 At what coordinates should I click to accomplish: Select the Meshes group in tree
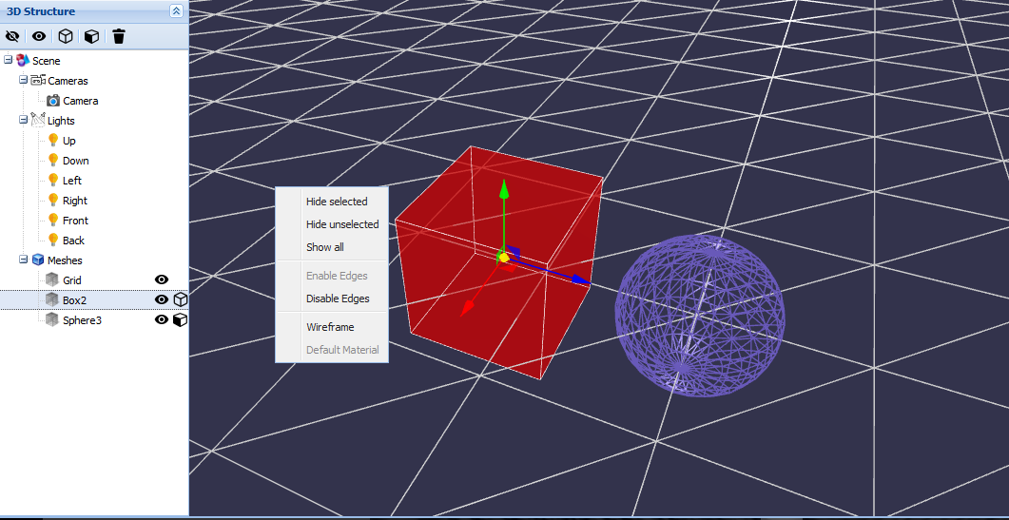coord(65,260)
